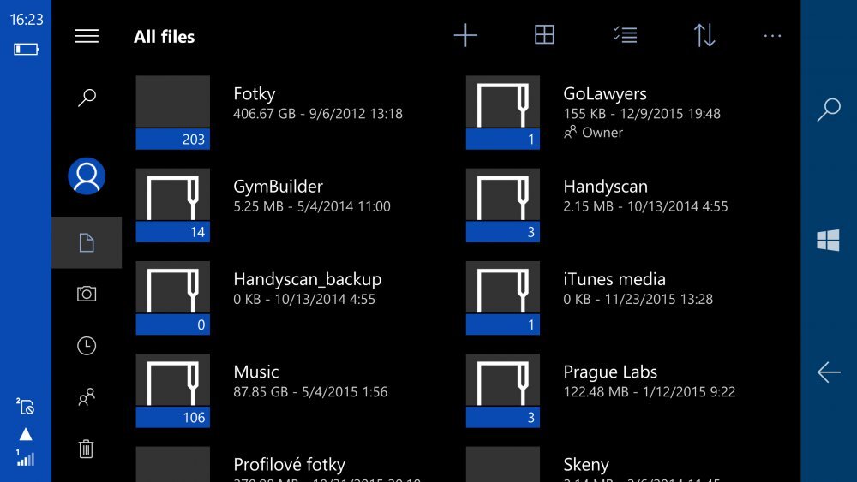Select the Fotky folder name
This screenshot has width=857, height=482.
pyautogui.click(x=255, y=94)
